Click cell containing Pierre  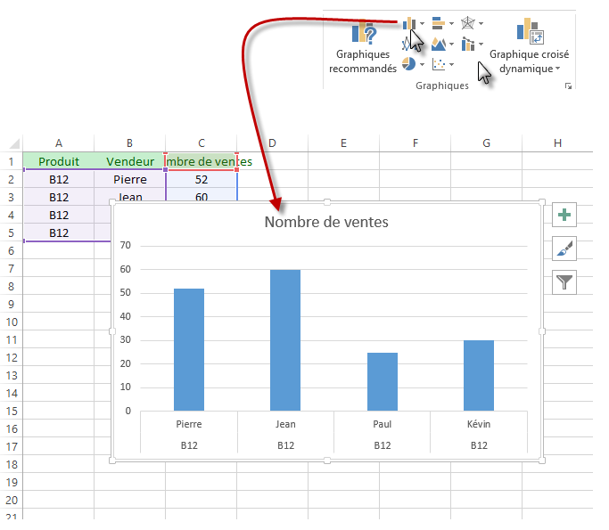tap(129, 179)
